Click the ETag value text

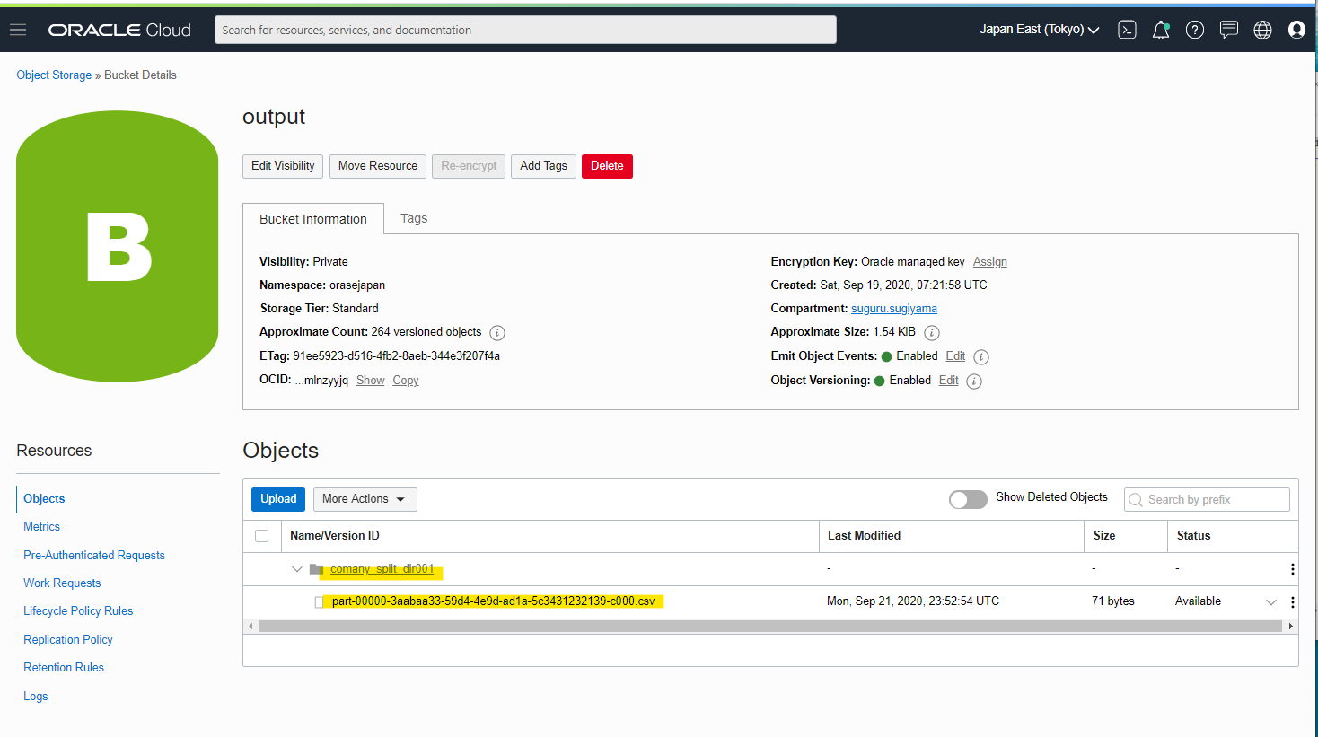pyautogui.click(x=396, y=356)
